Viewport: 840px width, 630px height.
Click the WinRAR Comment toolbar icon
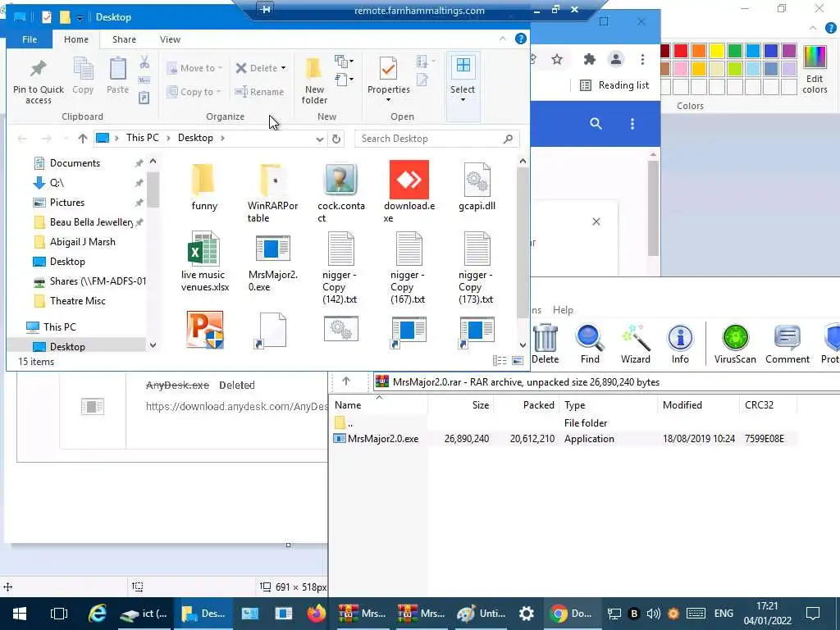pyautogui.click(x=787, y=344)
